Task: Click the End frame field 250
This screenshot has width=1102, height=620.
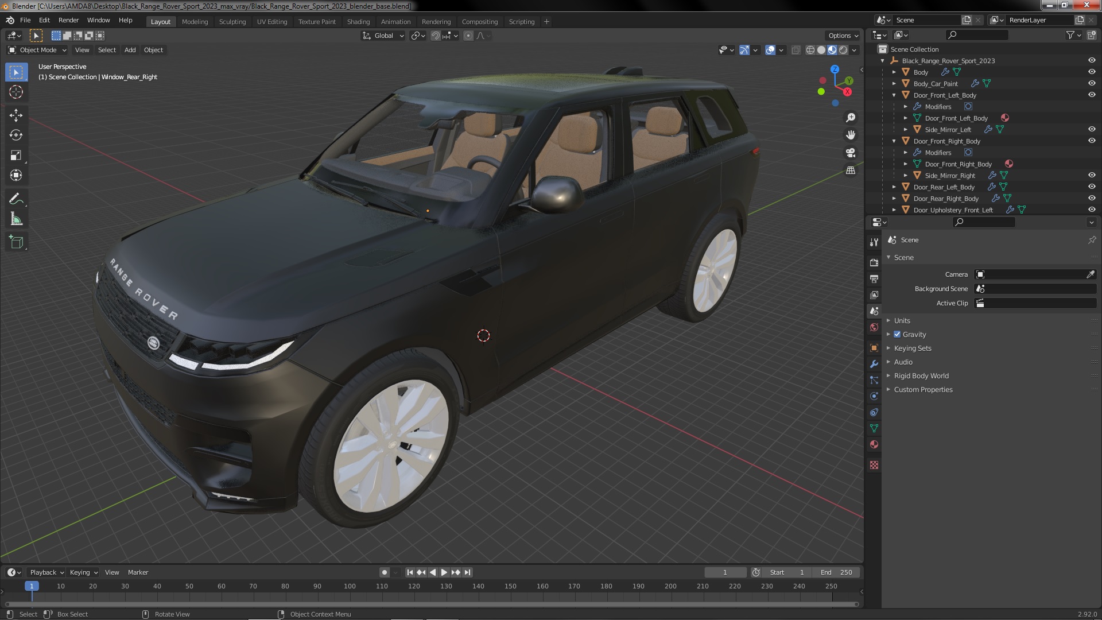Action: click(836, 572)
